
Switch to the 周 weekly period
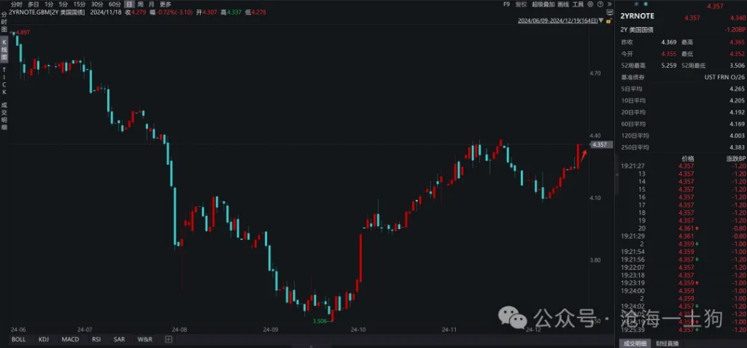coord(140,4)
